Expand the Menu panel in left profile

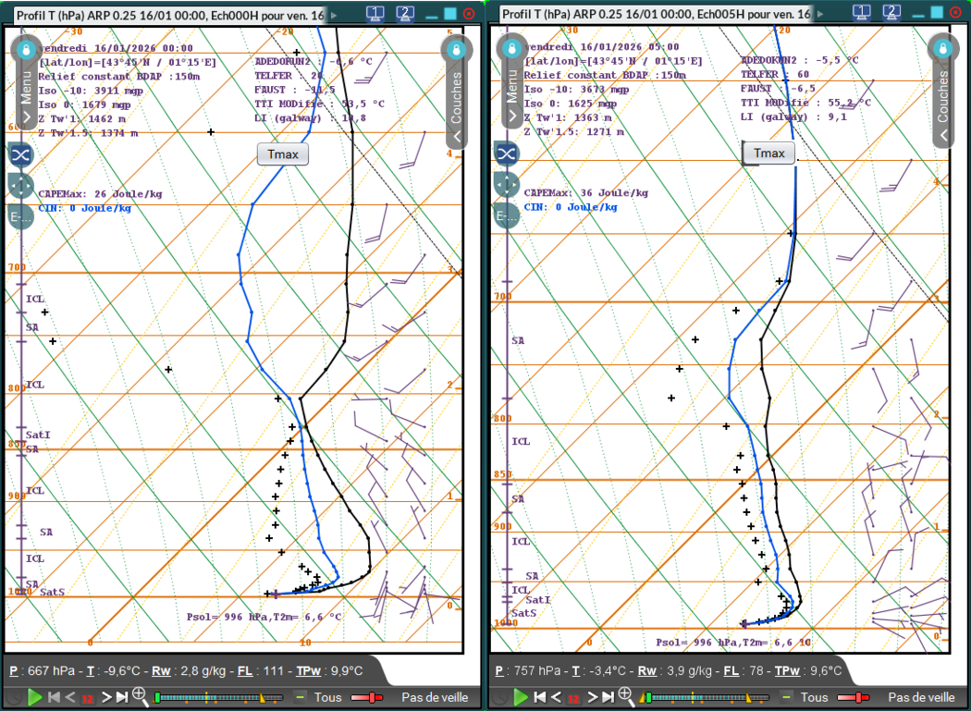[26, 116]
